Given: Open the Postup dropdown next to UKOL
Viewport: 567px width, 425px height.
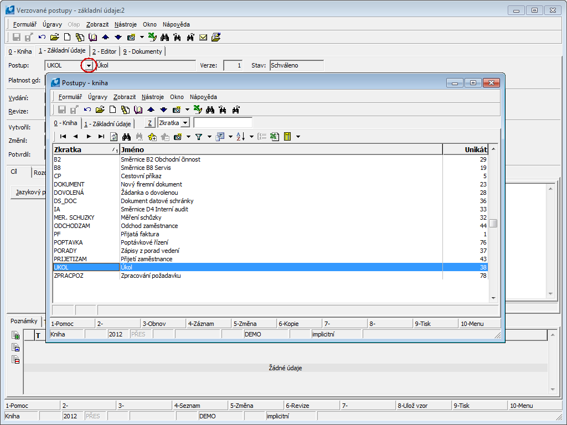Looking at the screenshot, I should click(87, 65).
